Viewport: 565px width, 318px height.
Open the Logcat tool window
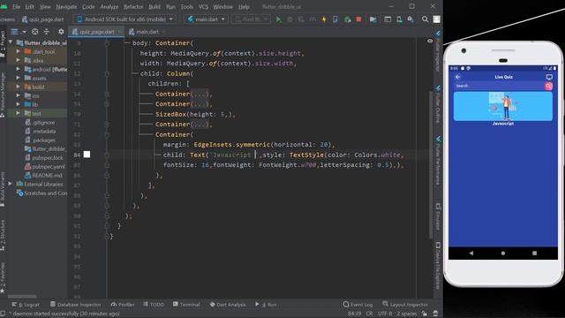(26, 305)
